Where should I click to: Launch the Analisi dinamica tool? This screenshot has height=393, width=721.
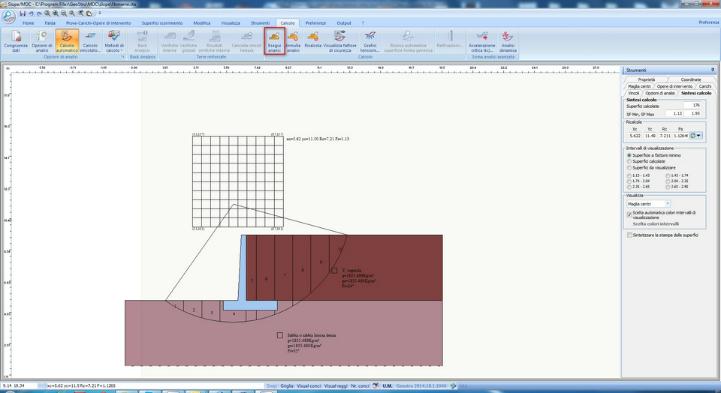point(508,41)
